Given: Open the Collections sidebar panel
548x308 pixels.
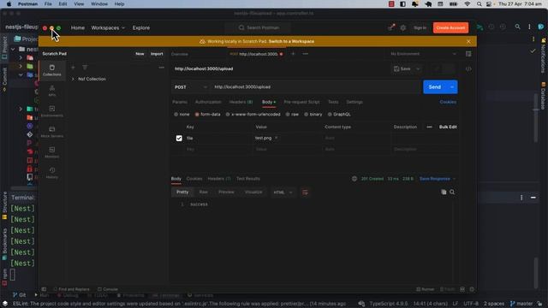Looking at the screenshot, I should pos(52,70).
